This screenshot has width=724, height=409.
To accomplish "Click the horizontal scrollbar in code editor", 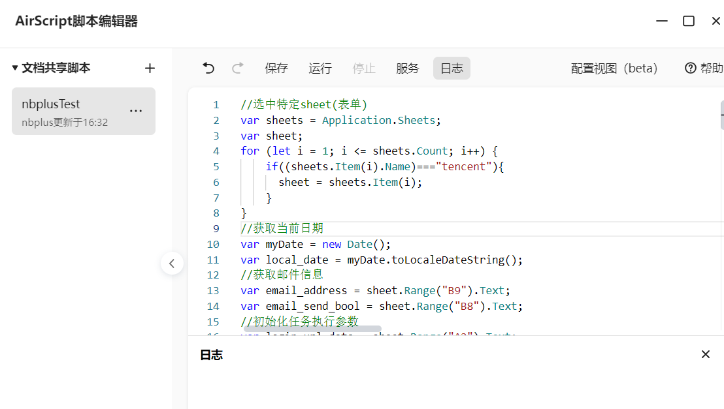I will point(312,329).
